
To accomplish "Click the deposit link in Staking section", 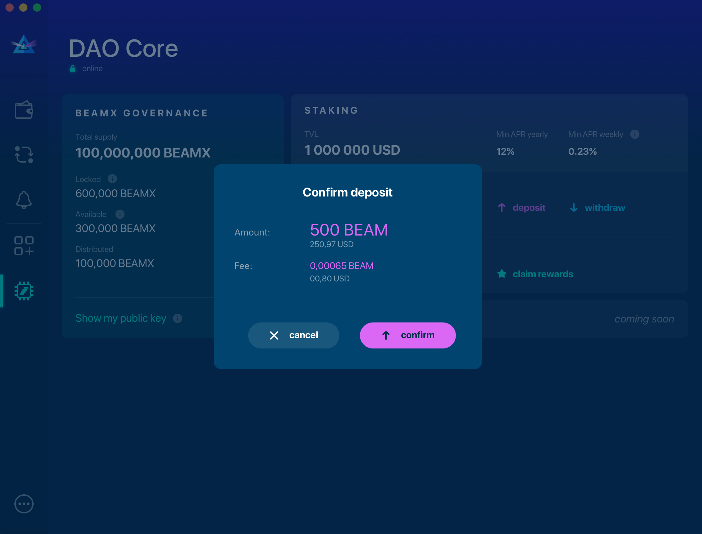I will click(529, 207).
